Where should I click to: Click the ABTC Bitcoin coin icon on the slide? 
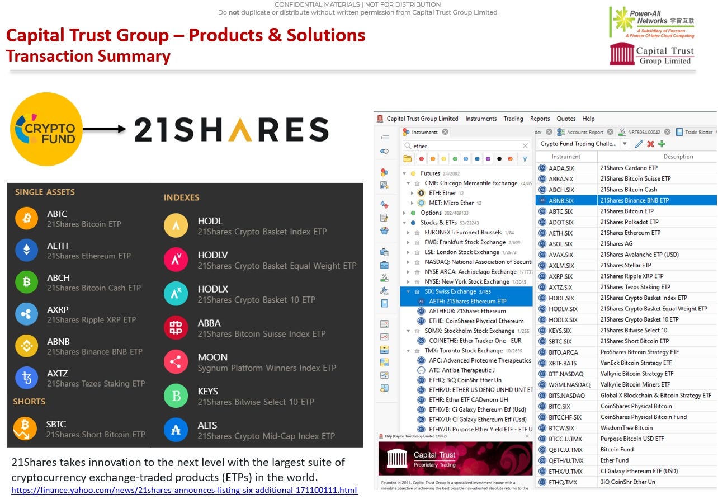point(26,219)
